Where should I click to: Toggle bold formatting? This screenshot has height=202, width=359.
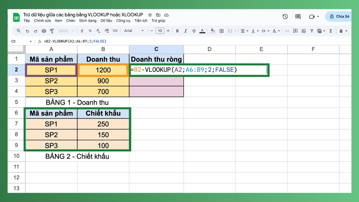(177, 31)
